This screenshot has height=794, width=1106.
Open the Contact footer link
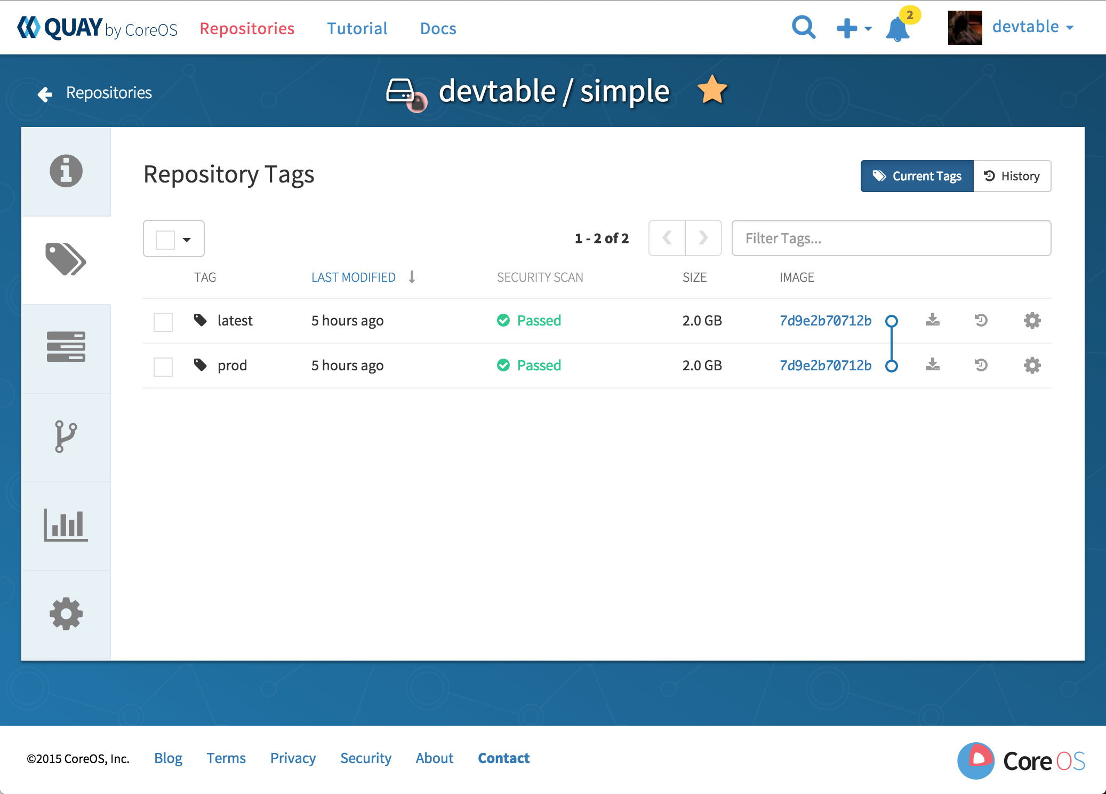[x=504, y=758]
